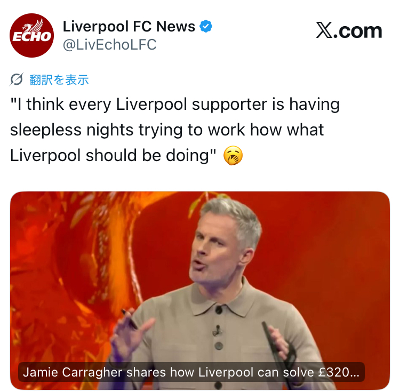Click the "Liverpool should be doing" closing line
The height and width of the screenshot is (392, 400).
coord(113,155)
